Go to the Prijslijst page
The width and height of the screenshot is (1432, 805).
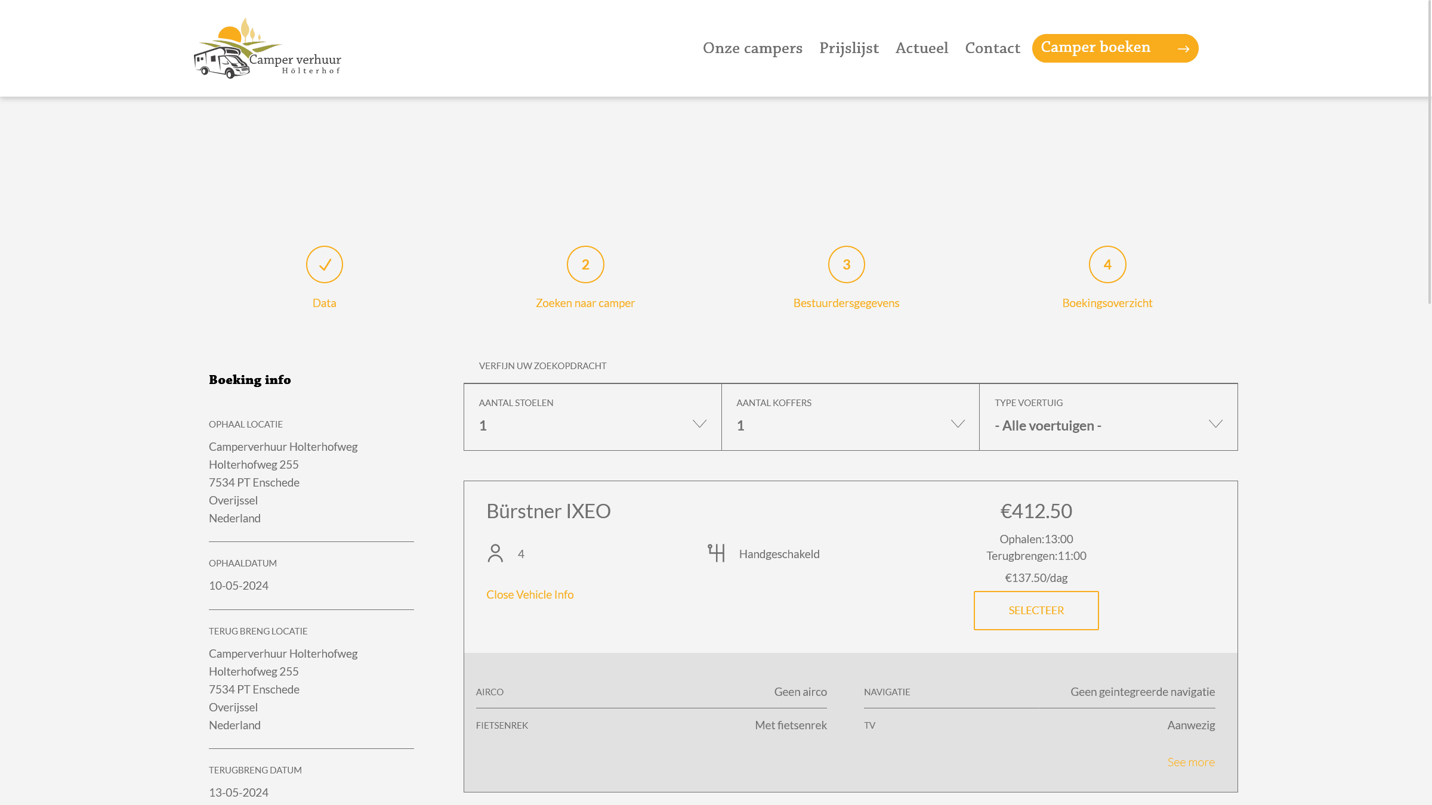(848, 48)
